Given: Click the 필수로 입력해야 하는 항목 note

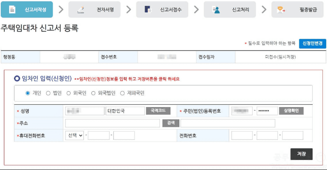Looking at the screenshot, I should coord(270,43).
